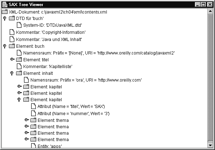215x150 pixels.
Task: Click the scrollbar down arrow button
Action: [x=210, y=145]
